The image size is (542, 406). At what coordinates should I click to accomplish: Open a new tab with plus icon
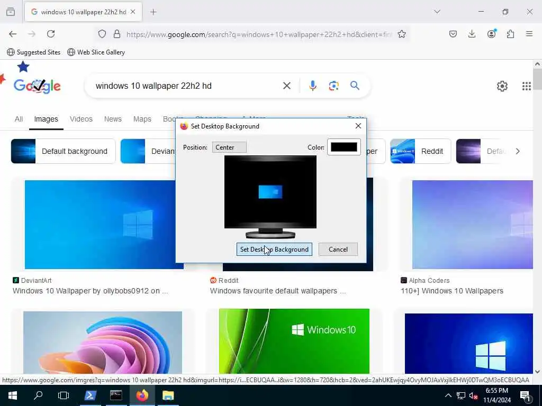click(153, 12)
